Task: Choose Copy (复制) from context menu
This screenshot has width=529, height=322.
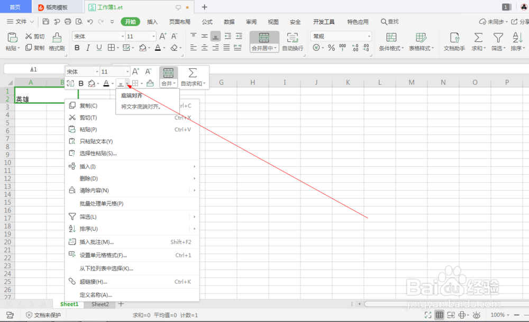Action: coord(132,106)
